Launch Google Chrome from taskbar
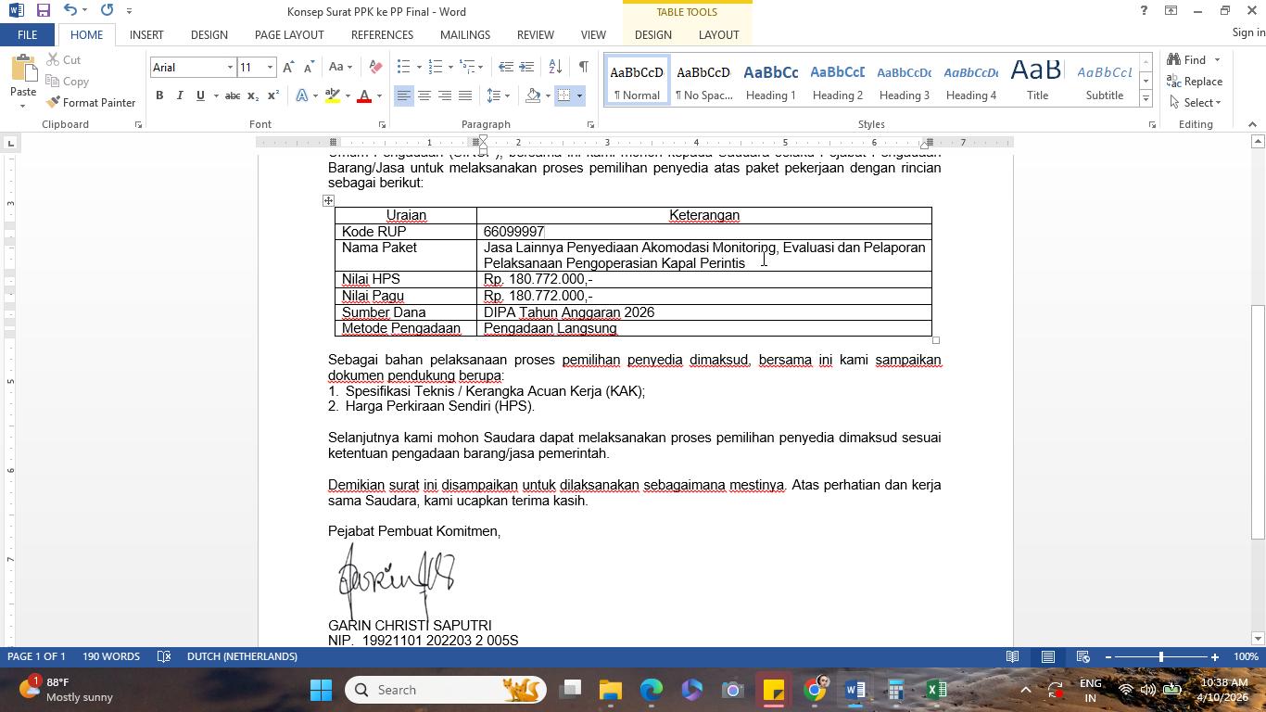Image resolution: width=1266 pixels, height=712 pixels. coord(815,691)
